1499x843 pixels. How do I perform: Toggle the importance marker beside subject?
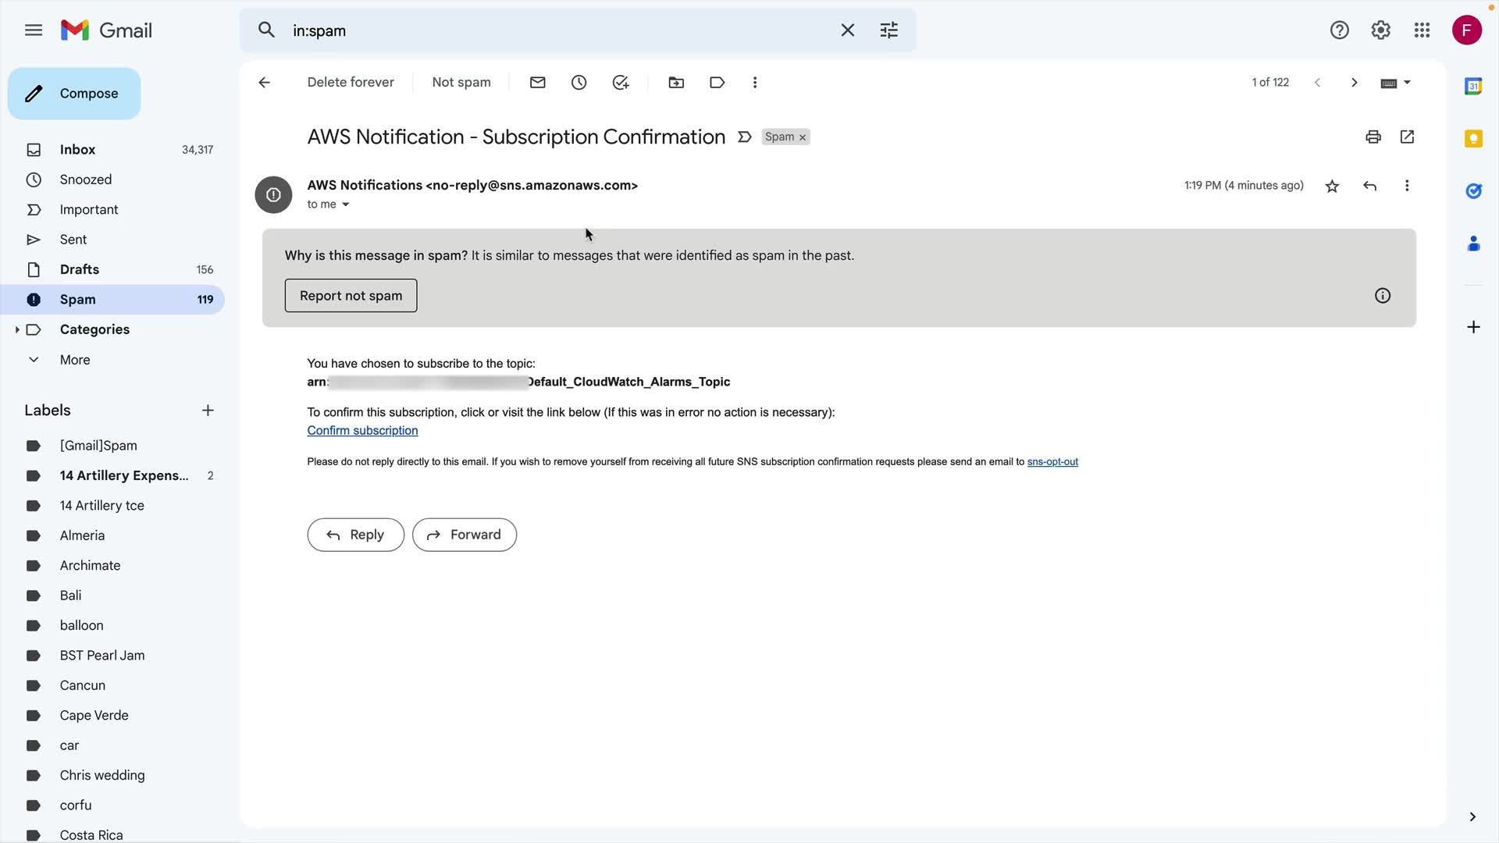click(744, 137)
